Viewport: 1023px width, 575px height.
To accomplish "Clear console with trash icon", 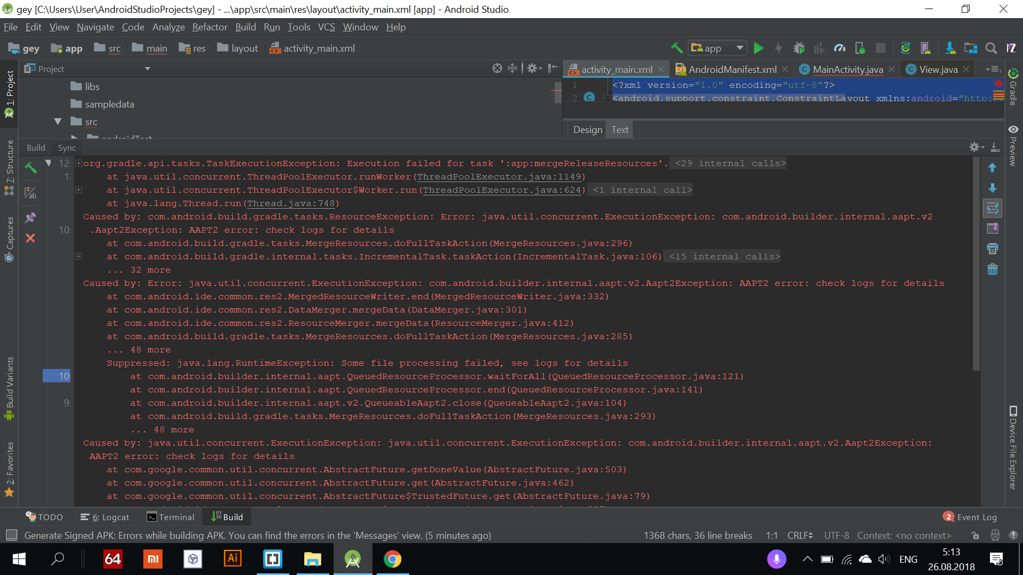I will pos(992,269).
